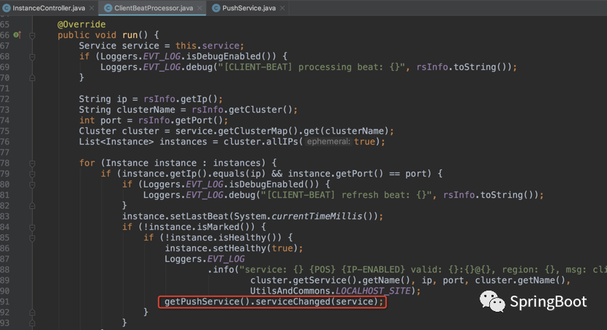Switch to the InstanceController.java tab
The width and height of the screenshot is (607, 330).
[x=49, y=8]
